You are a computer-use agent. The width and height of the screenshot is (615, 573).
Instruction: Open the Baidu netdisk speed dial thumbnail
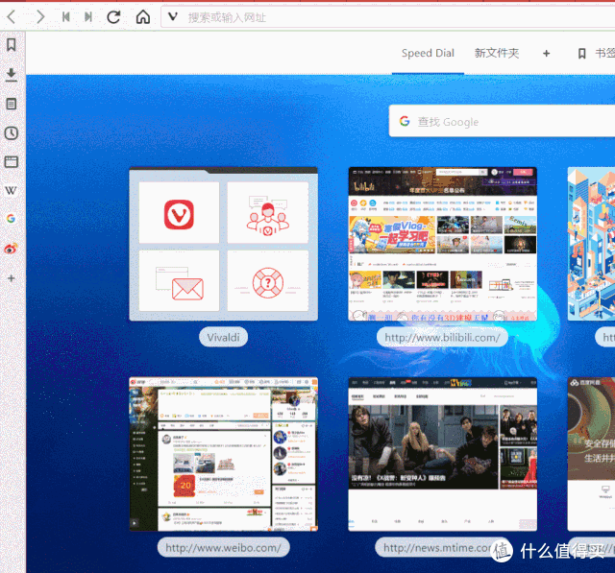pos(592,454)
